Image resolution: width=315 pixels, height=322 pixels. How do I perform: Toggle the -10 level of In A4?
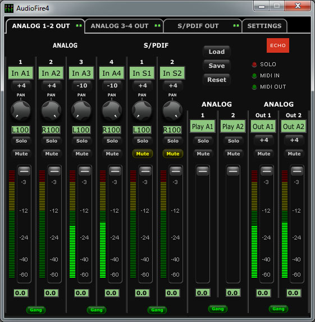pos(112,86)
